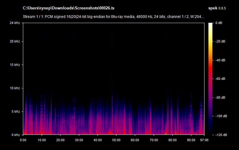Viewport: 239px width, 150px height.
Task: Click the 0 kHz frequency axis label
Action: pos(16,135)
